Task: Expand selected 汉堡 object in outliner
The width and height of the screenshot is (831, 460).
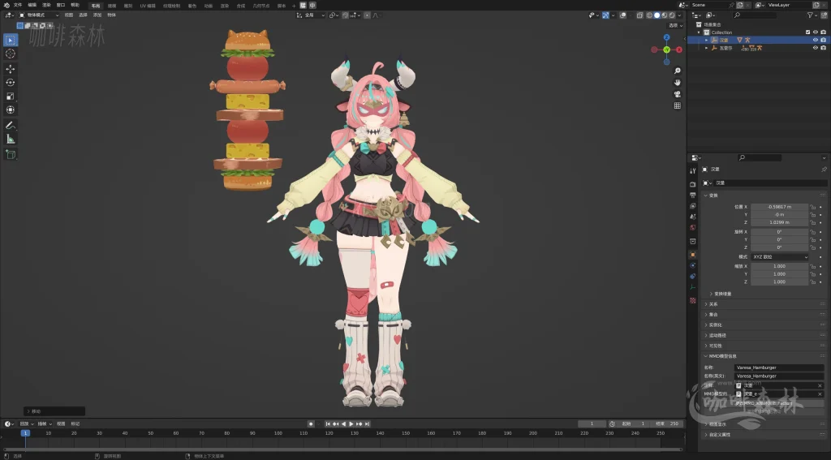Action: click(x=707, y=41)
